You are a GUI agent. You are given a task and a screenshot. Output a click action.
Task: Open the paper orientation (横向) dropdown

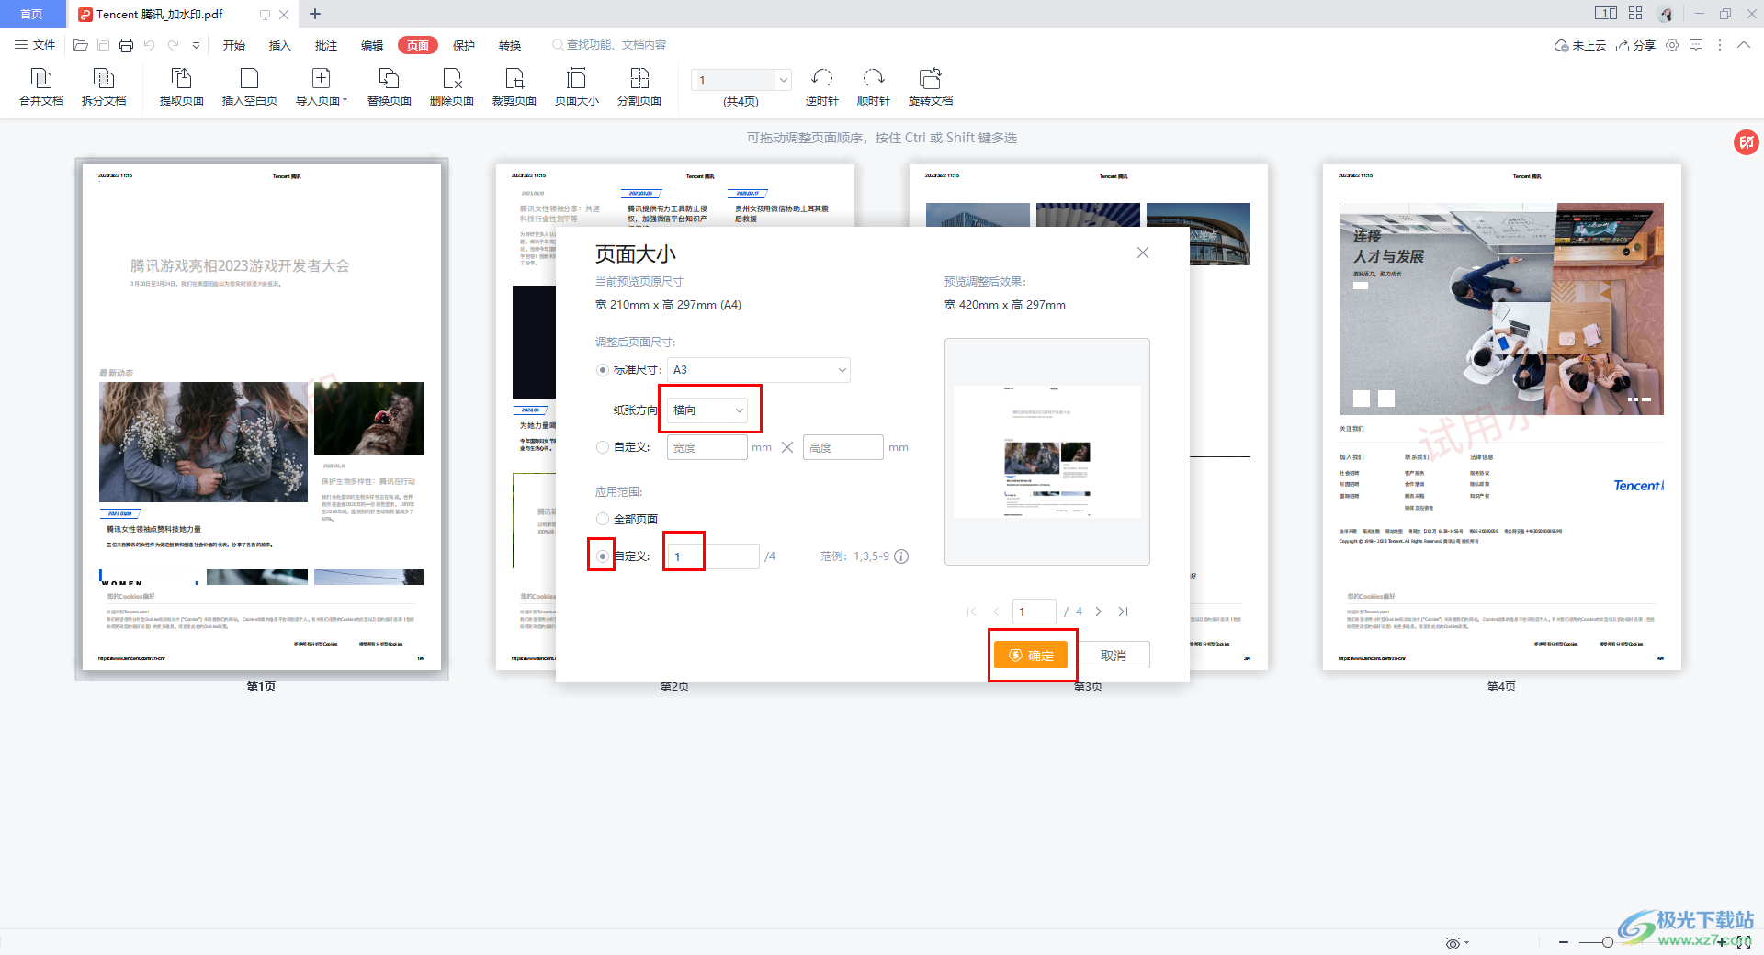click(x=707, y=410)
